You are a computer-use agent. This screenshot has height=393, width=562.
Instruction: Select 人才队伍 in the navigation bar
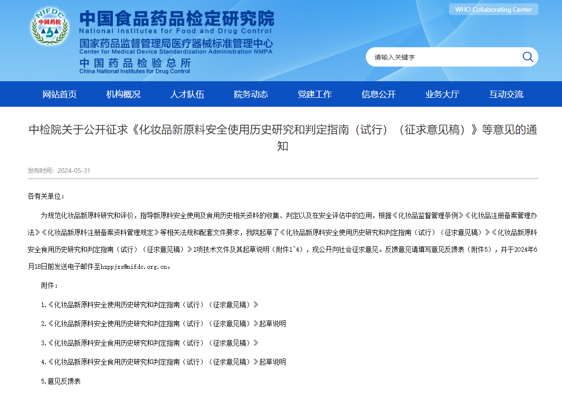point(187,94)
